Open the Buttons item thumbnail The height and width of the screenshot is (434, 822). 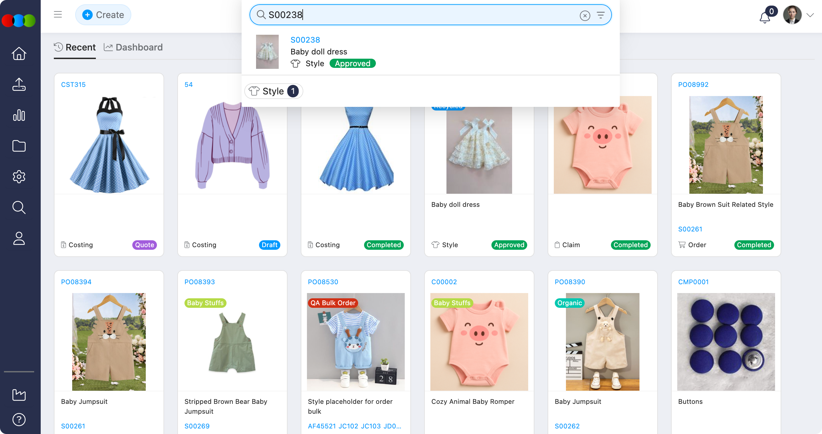[726, 342]
